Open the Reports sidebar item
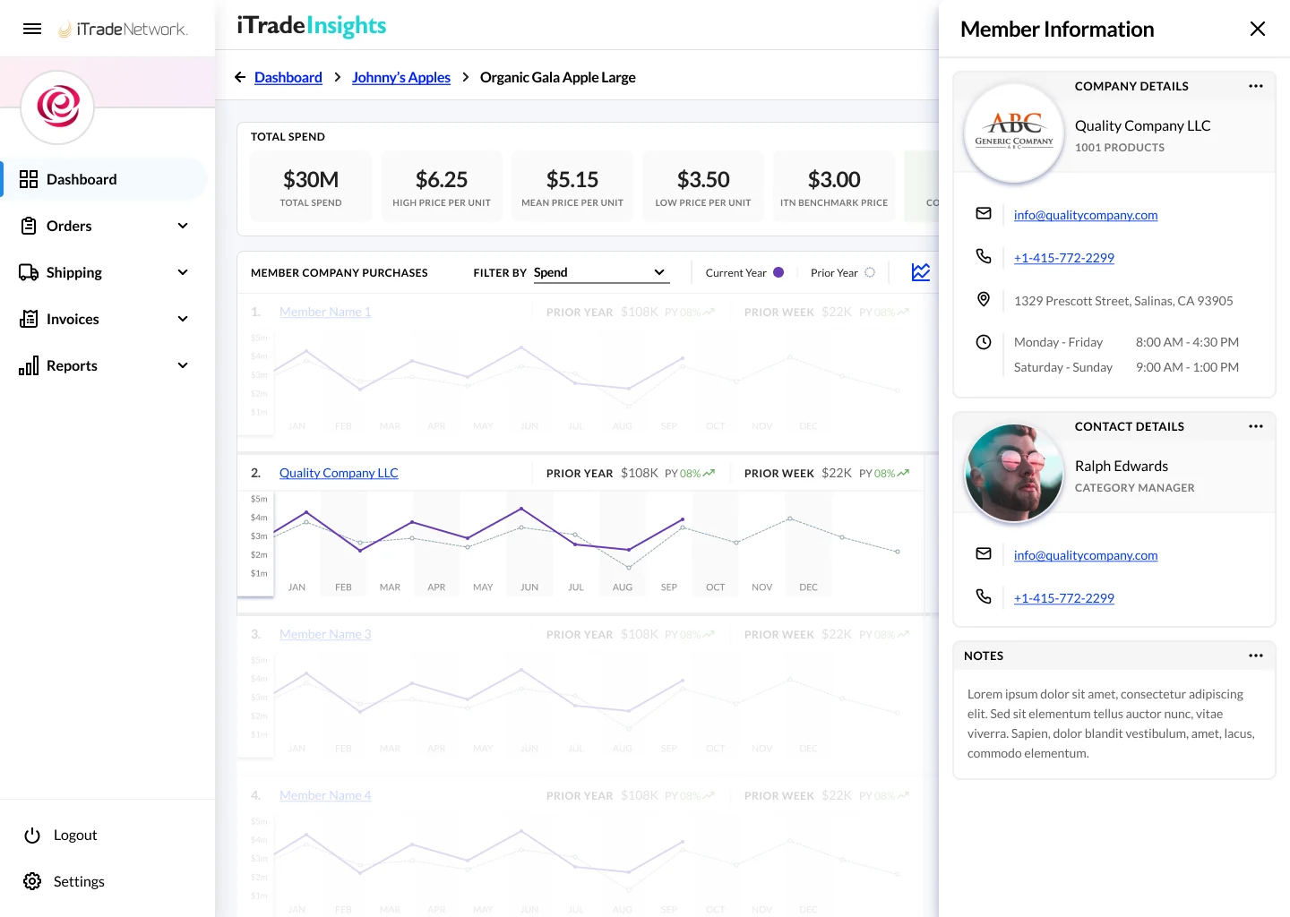The width and height of the screenshot is (1290, 917). (104, 365)
